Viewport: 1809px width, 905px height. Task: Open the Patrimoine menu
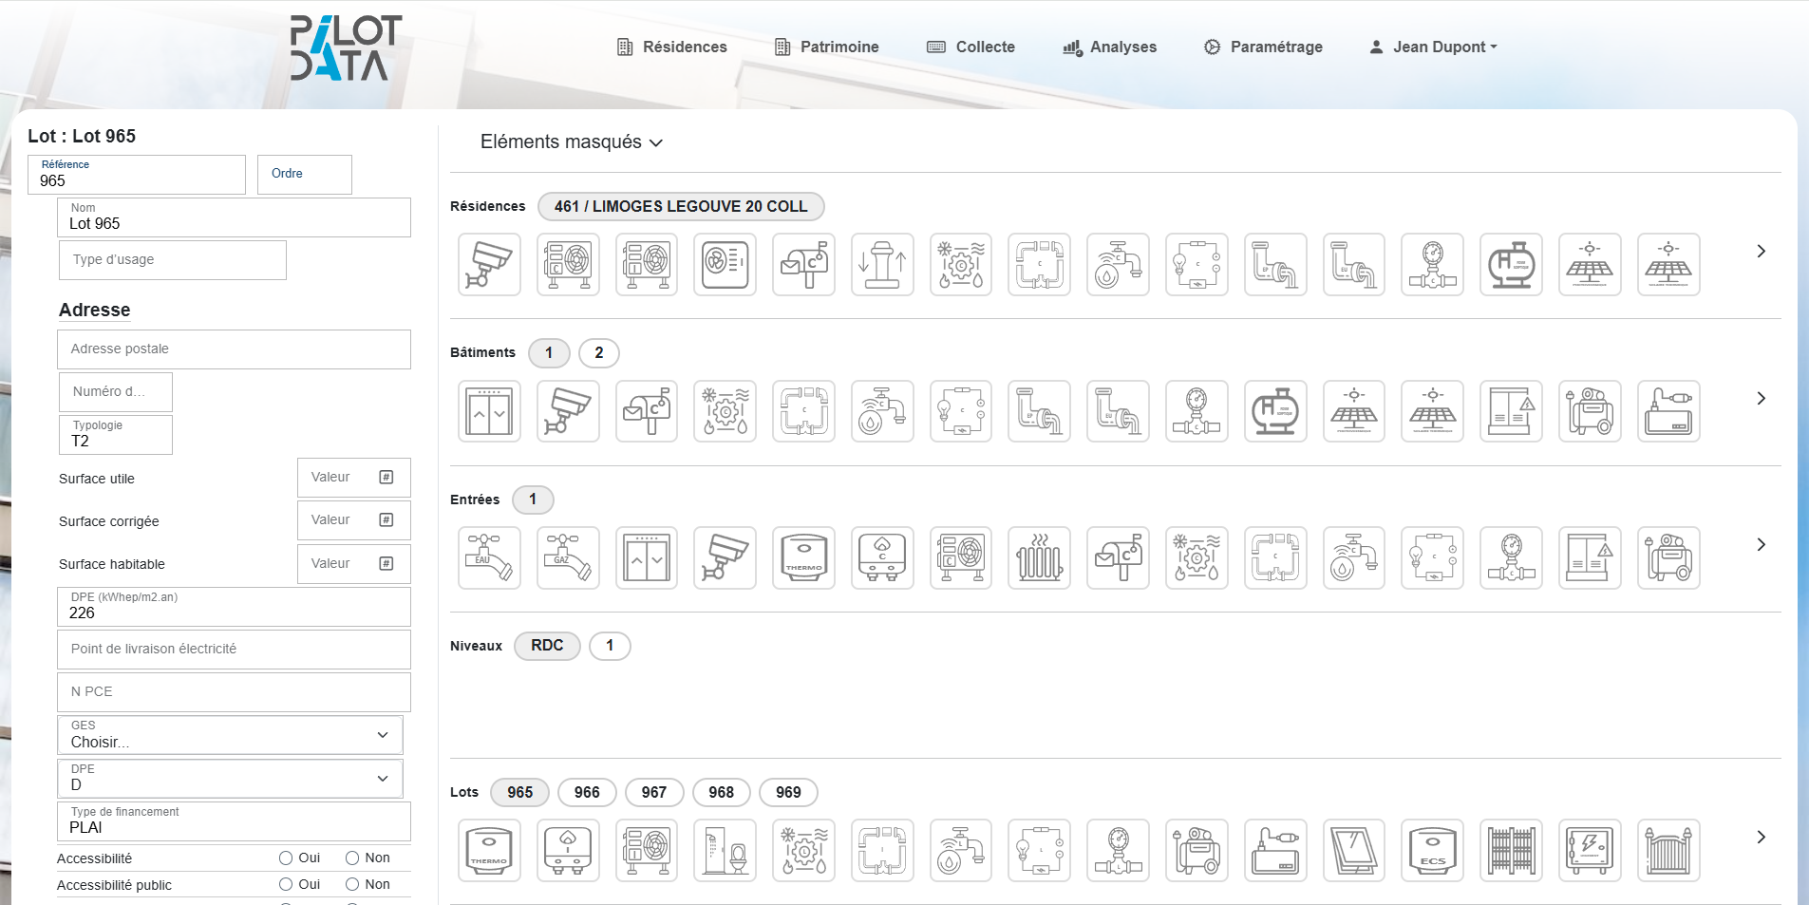click(827, 47)
